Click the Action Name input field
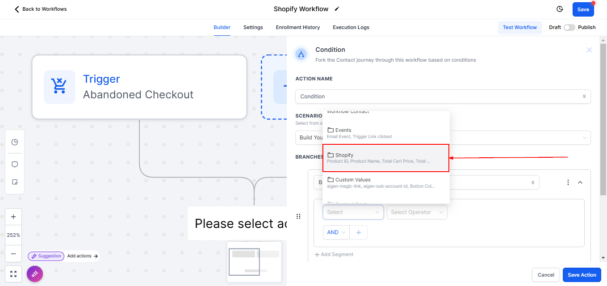The image size is (607, 286). 438,97
